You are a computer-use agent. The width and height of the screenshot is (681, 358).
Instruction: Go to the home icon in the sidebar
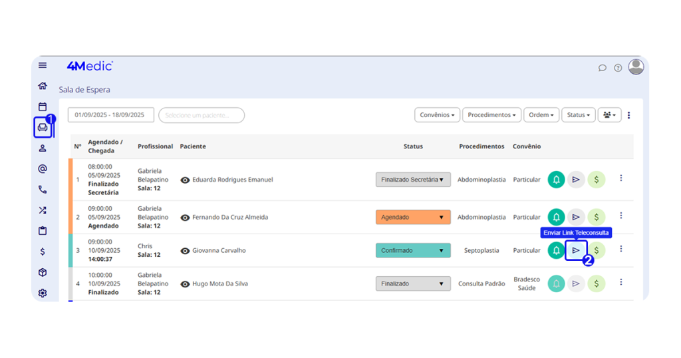(43, 86)
